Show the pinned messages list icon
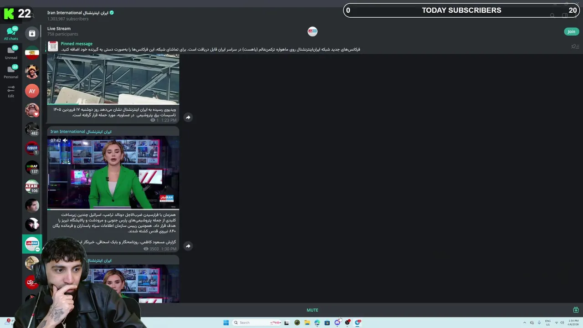The height and width of the screenshot is (328, 583). click(x=575, y=46)
